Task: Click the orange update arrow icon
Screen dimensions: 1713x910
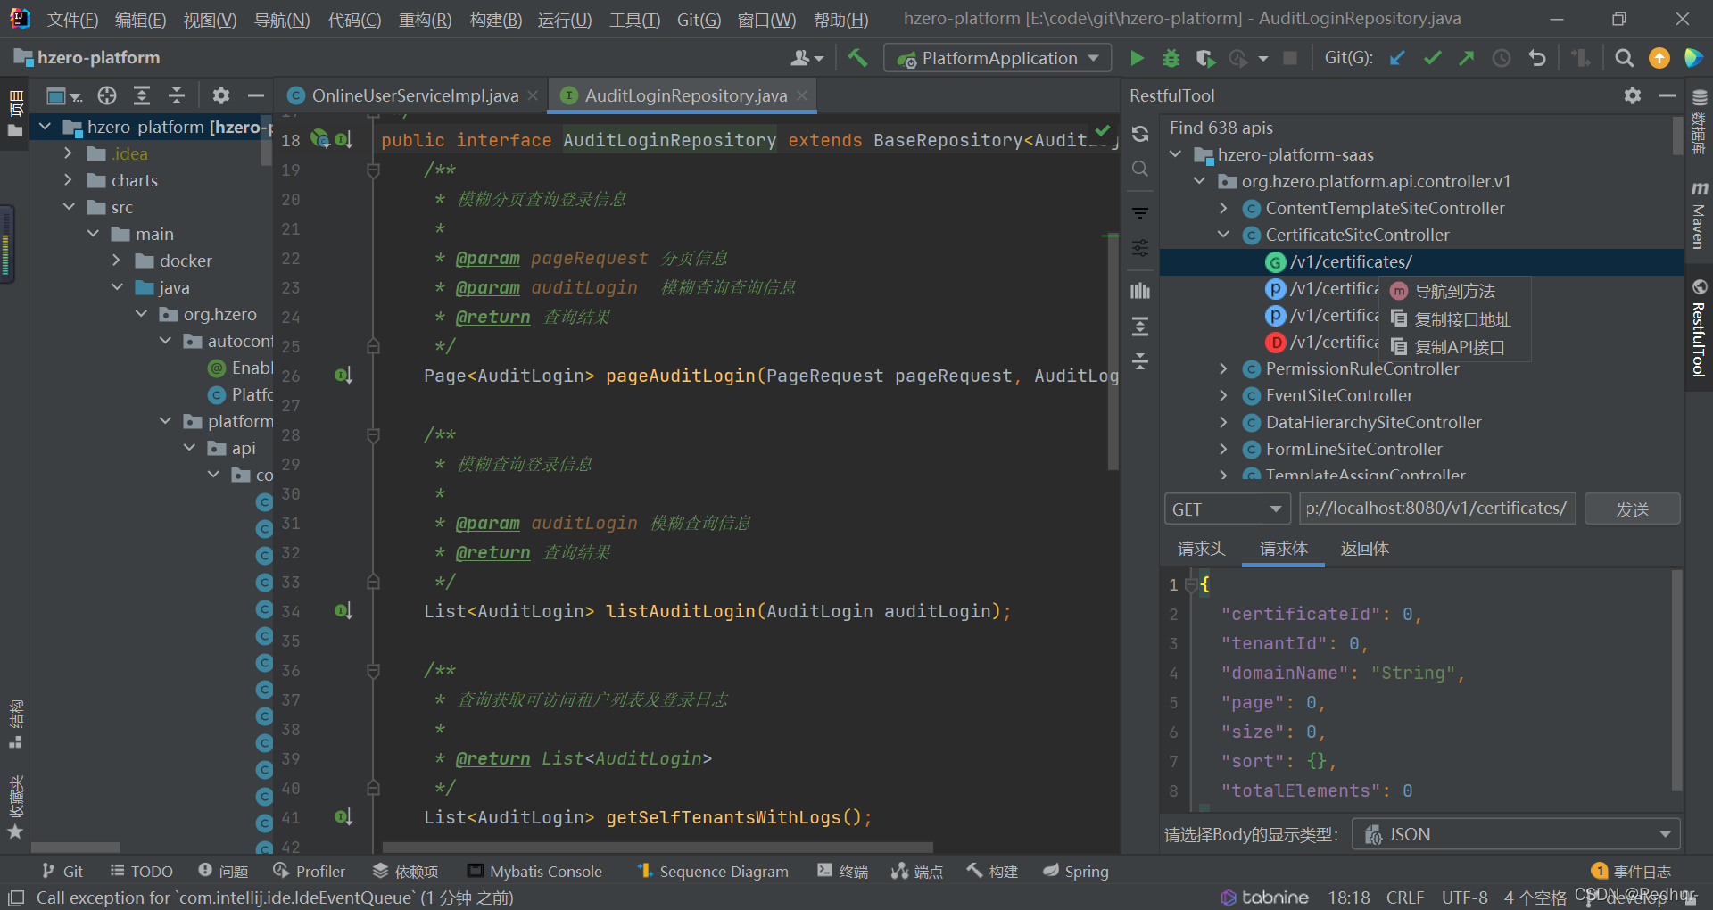Action: point(1659,58)
